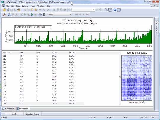Click the checkmark checksum icon in second toolbar
160x120 pixels.
point(21,15)
